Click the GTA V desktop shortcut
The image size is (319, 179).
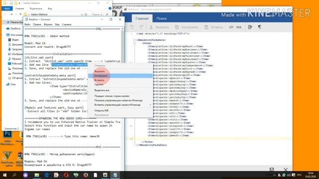pyautogui.click(x=7, y=159)
